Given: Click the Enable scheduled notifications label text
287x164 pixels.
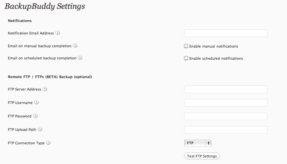Looking at the screenshot, I should [x=216, y=58].
